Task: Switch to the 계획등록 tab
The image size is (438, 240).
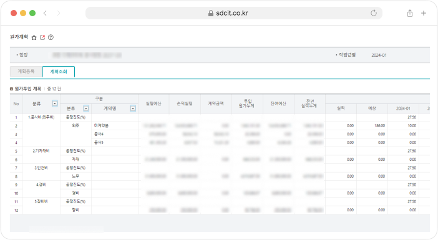Action: (x=26, y=72)
